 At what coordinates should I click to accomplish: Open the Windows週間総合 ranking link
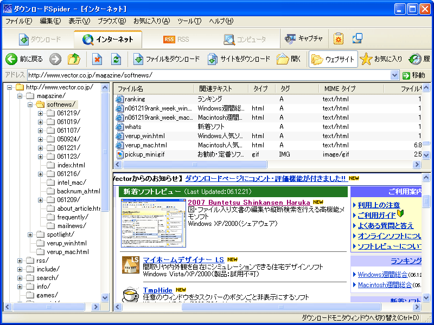point(382,275)
